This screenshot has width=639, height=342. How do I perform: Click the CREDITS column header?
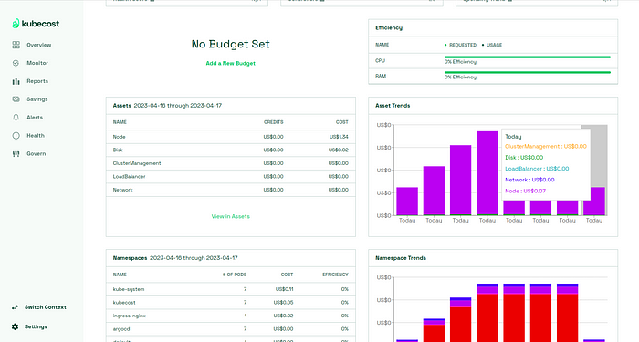coord(274,122)
